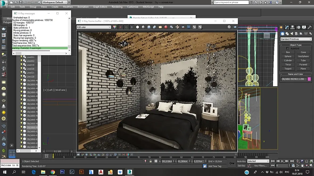Clear the image in V-Ray frame buffer
Viewport: 314px width, 176px height.
(x=166, y=27)
